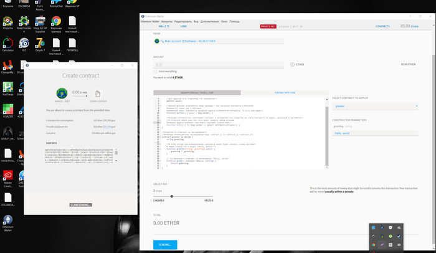This screenshot has height=253, width=436.
Task: Open the Contracts tab
Action: tap(382, 26)
